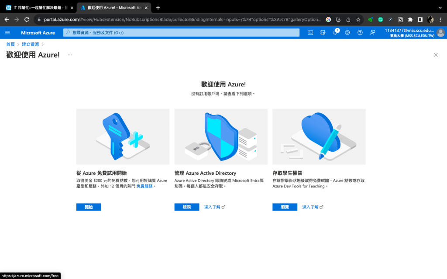Open the Grammarly extension icon
This screenshot has width=447, height=279.
[380, 20]
